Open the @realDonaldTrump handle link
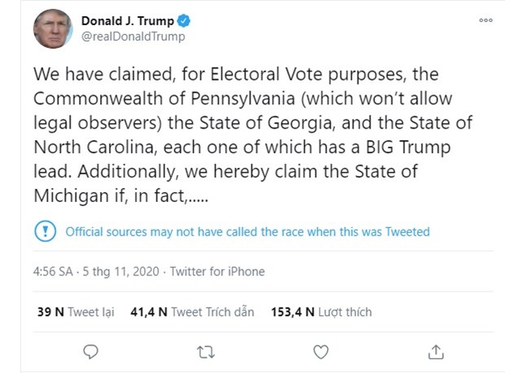Screen dimensions: 505x373 coord(132,37)
